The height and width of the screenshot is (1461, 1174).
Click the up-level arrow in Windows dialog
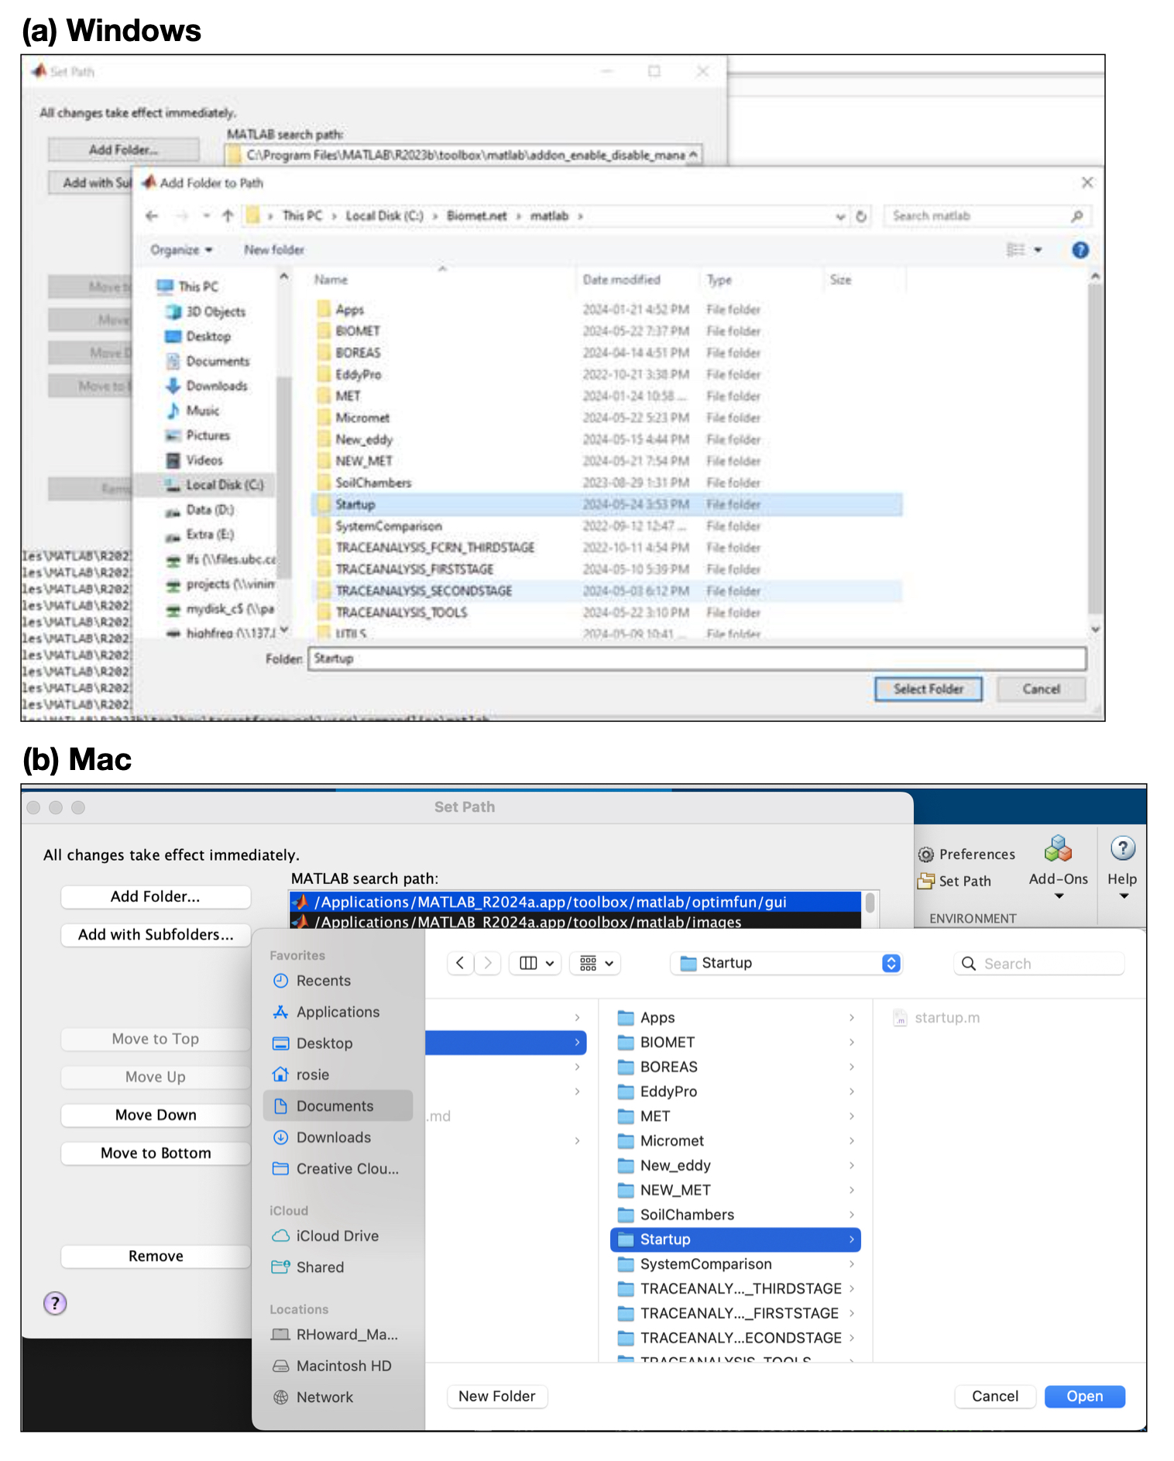(228, 216)
